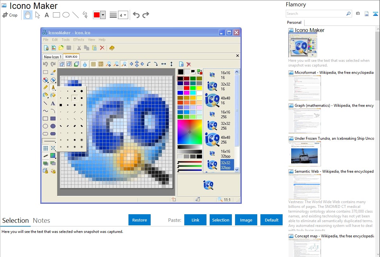Capture a snapshot with the camera icon
The image size is (380, 257).
tap(358, 14)
